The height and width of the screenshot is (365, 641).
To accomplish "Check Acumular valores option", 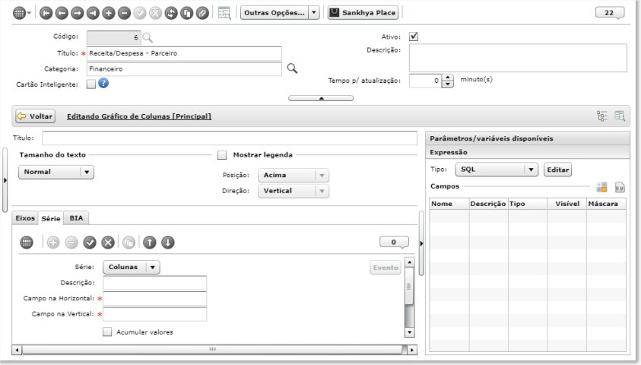I will click(107, 332).
